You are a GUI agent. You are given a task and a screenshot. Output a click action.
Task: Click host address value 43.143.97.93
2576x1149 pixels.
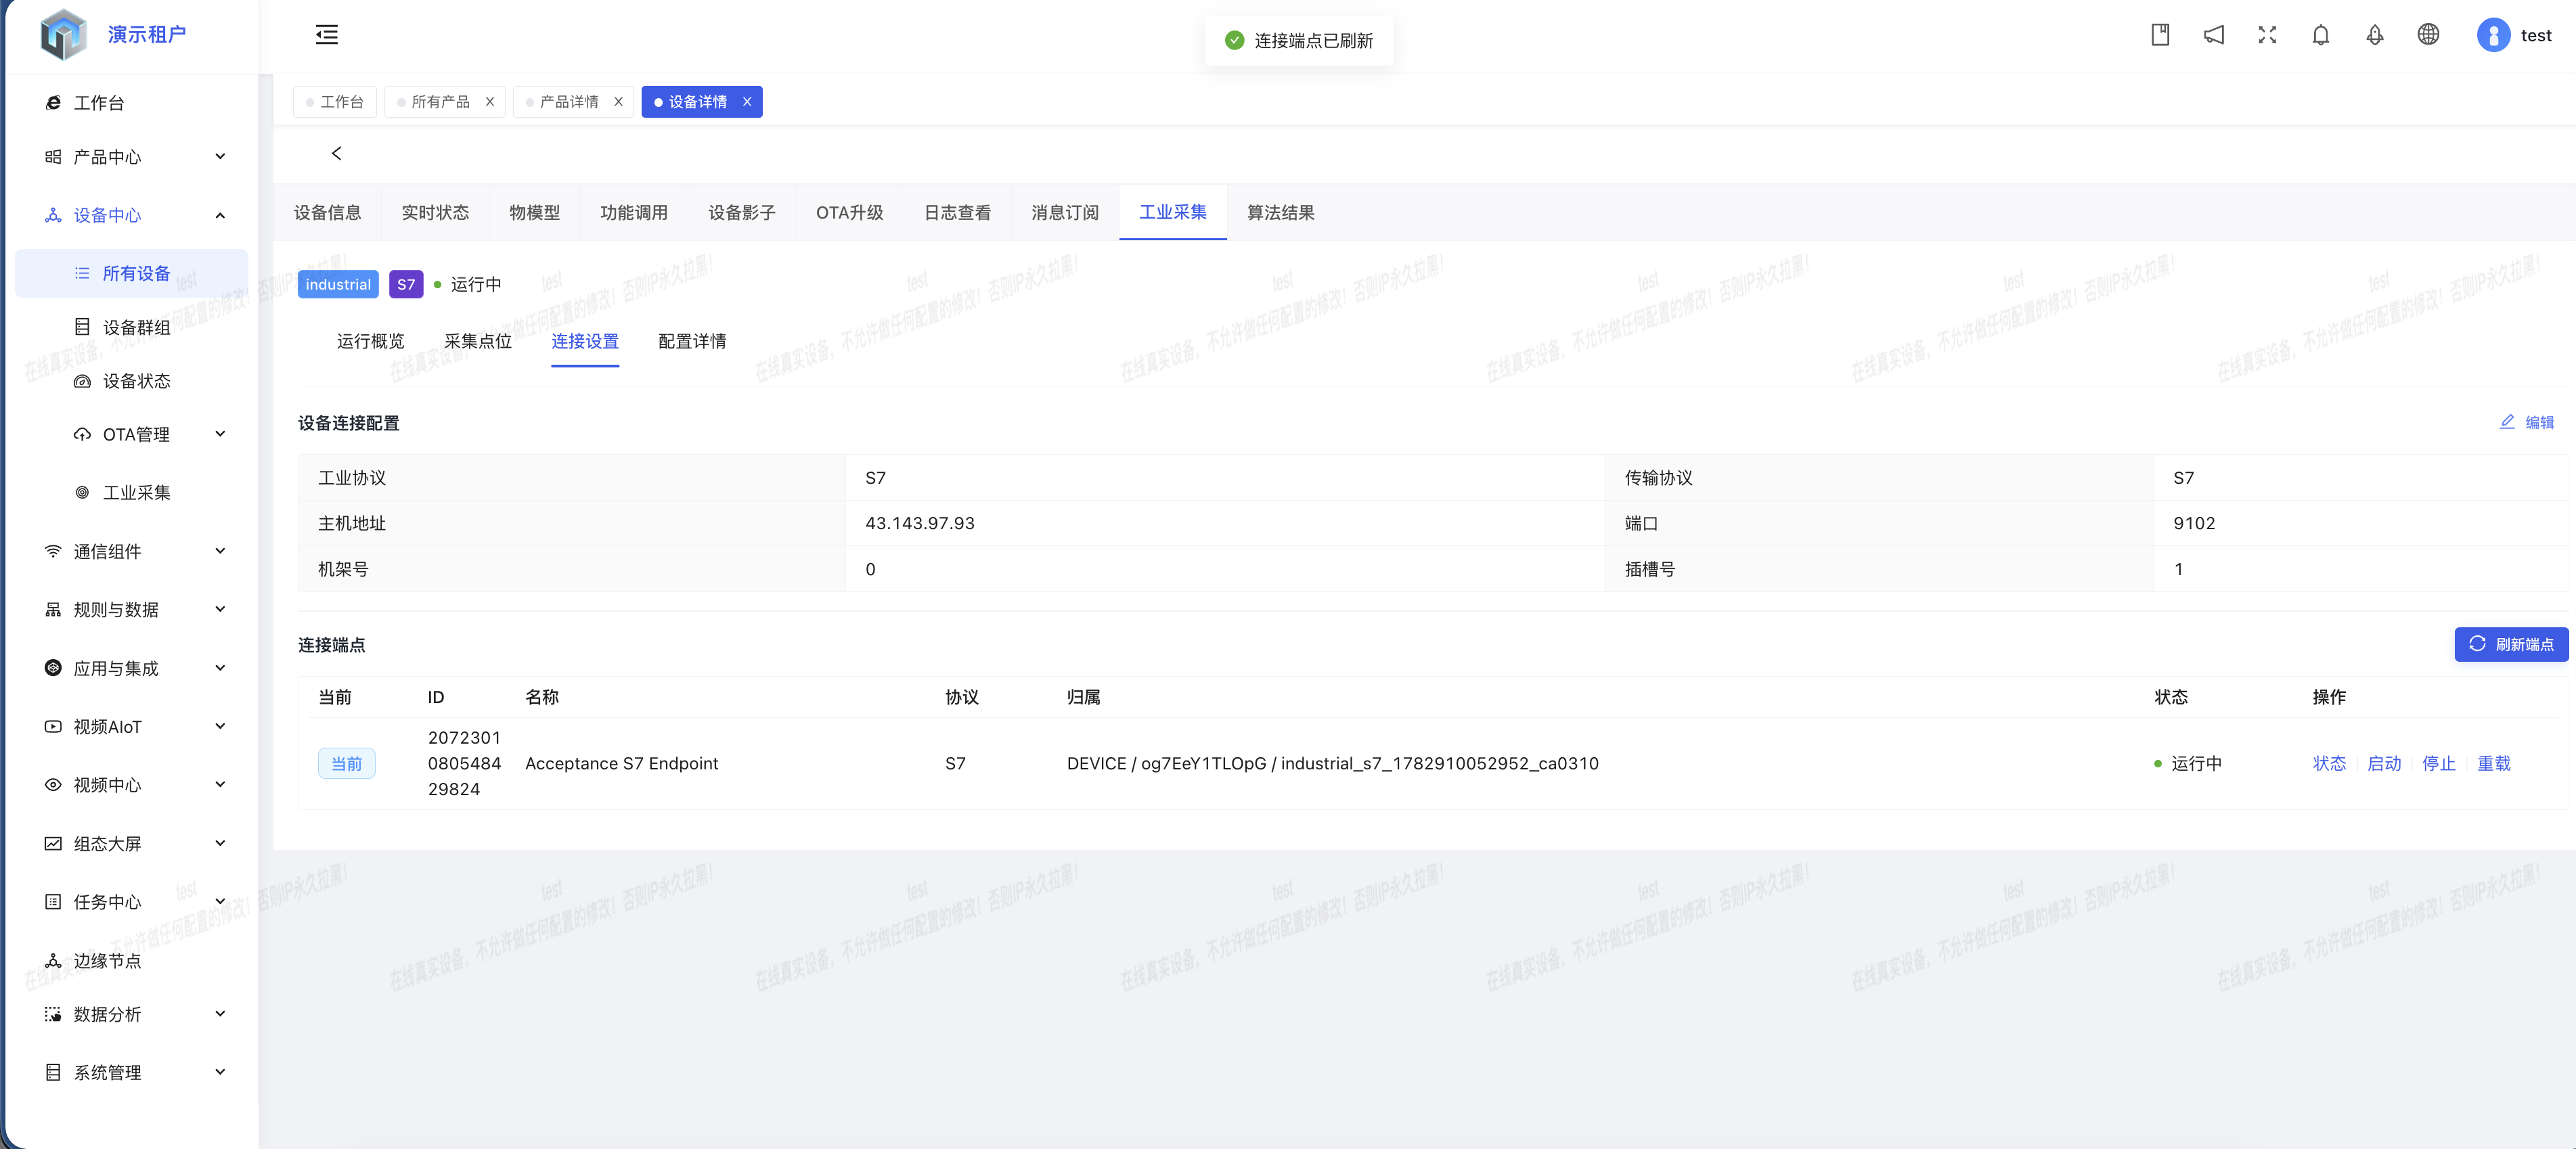pos(919,523)
